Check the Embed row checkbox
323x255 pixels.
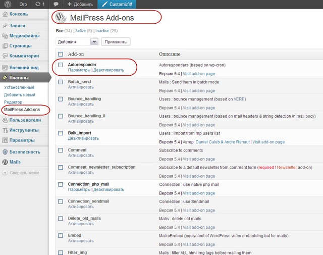61,236
